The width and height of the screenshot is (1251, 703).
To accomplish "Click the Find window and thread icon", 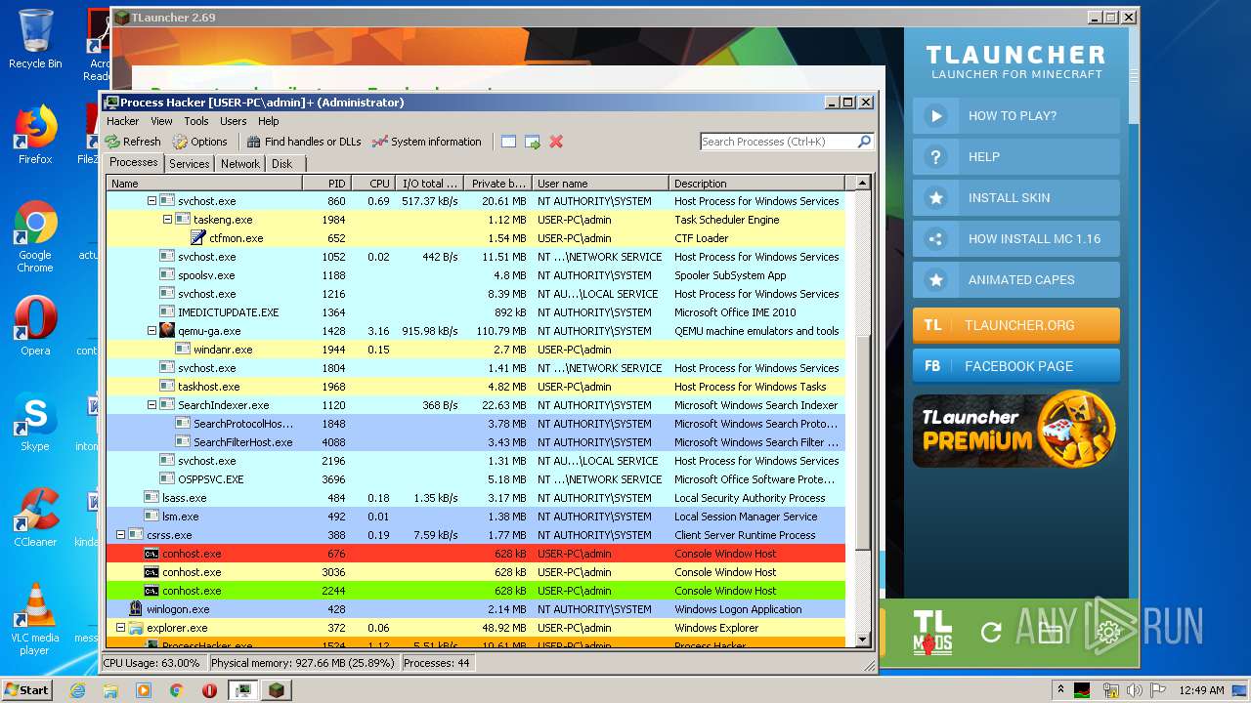I will tap(533, 142).
